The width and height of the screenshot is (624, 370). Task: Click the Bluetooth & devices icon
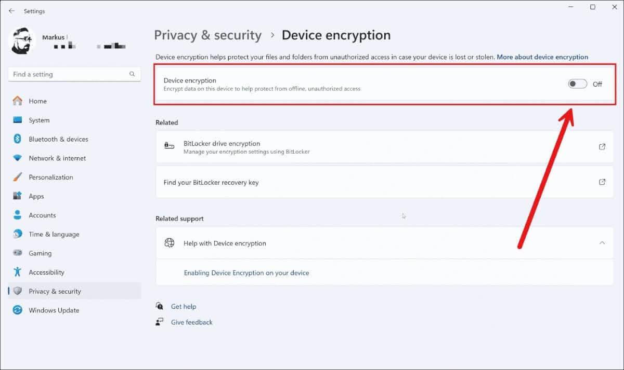pyautogui.click(x=17, y=139)
